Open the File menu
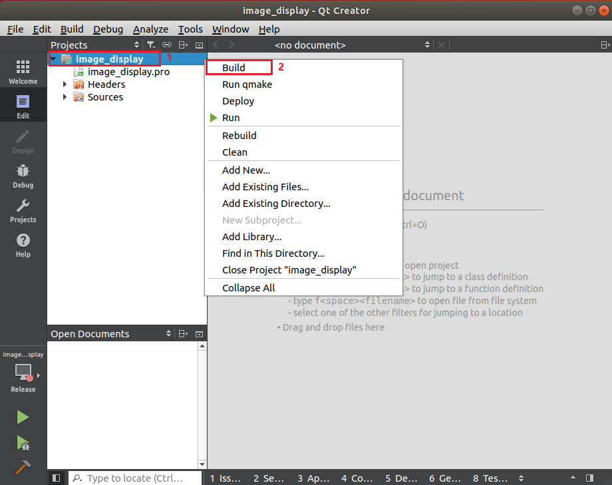612x485 pixels. [15, 29]
